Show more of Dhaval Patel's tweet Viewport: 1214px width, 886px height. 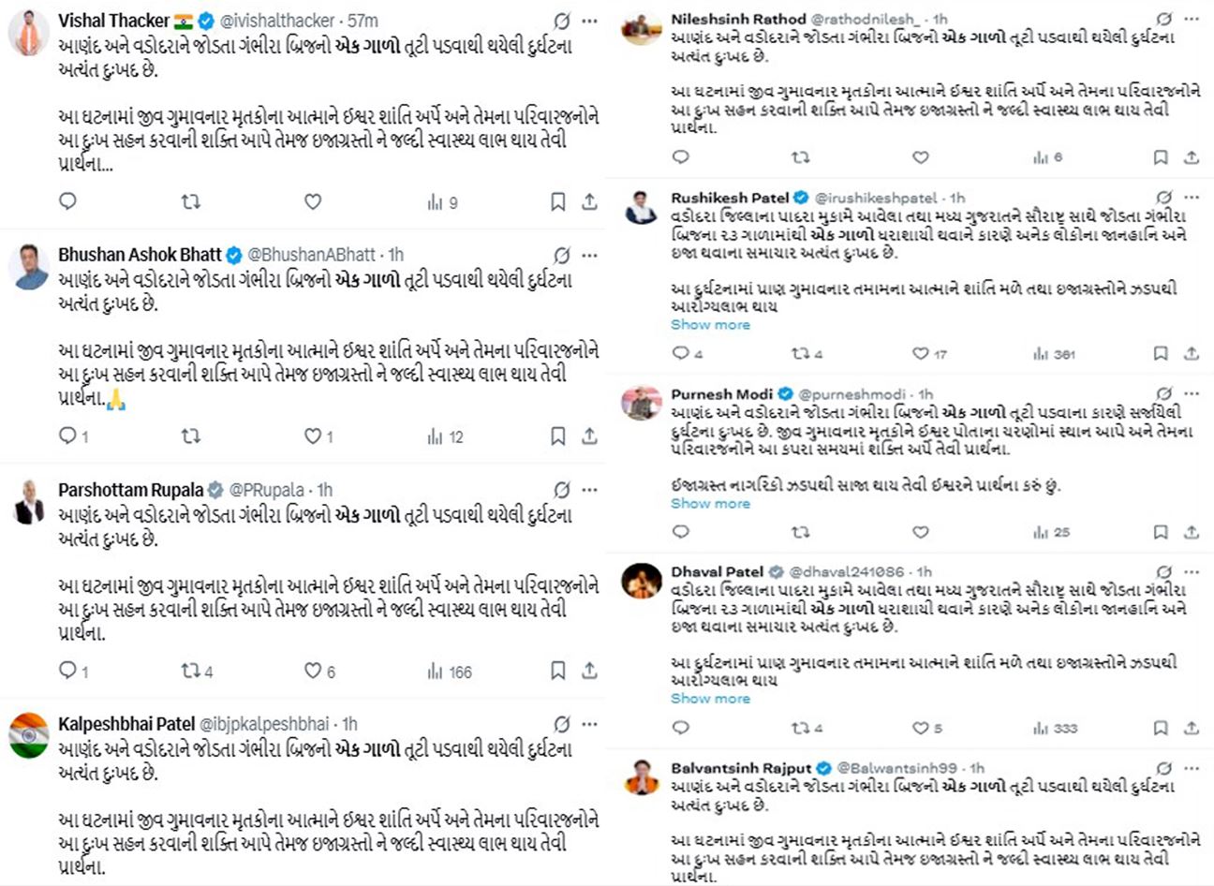710,699
